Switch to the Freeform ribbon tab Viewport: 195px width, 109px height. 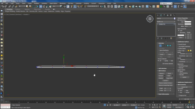click(18, 9)
